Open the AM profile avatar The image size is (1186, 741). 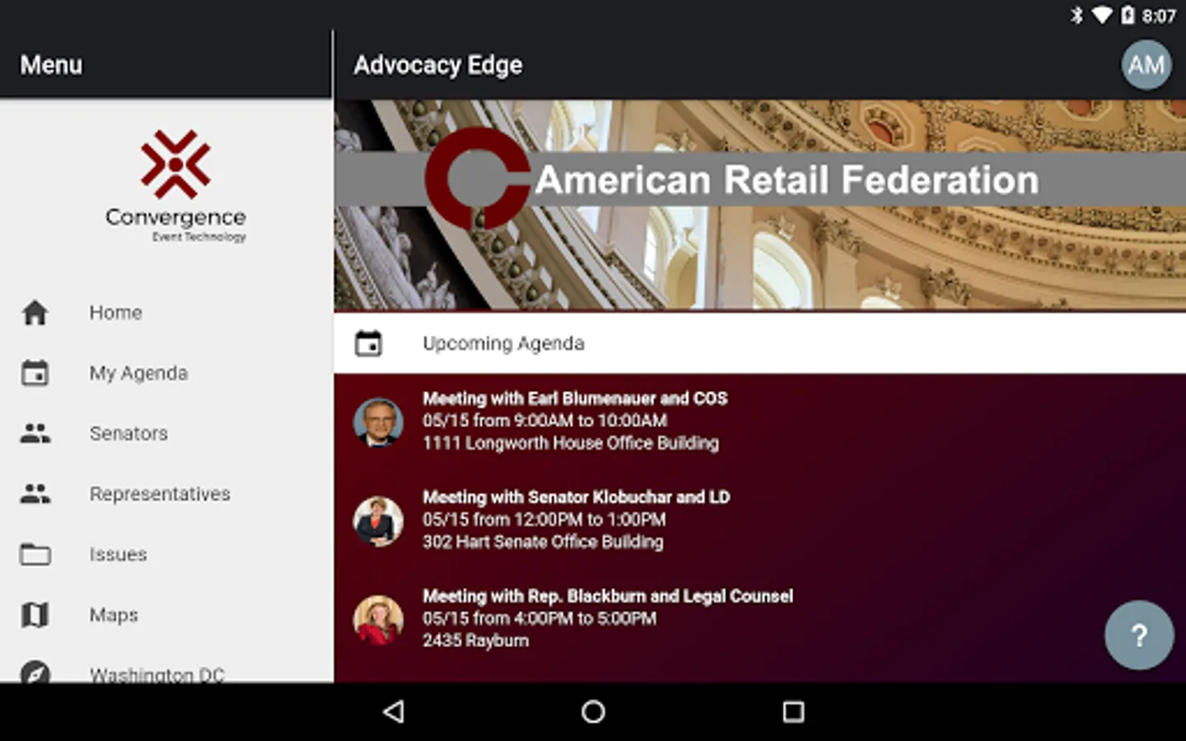click(1146, 64)
